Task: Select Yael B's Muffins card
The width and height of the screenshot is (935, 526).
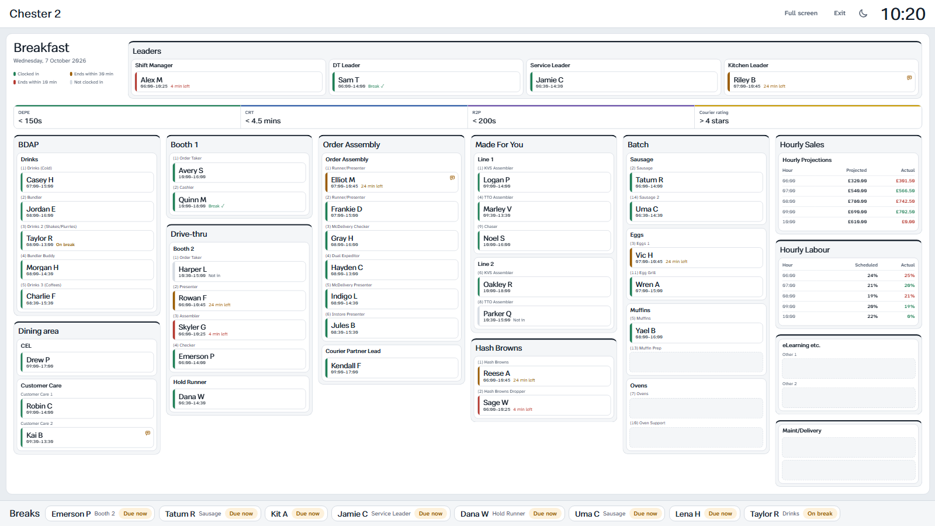Action: tap(696, 333)
